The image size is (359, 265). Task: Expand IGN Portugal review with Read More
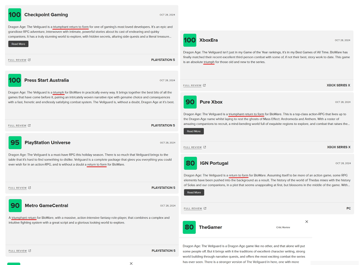pyautogui.click(x=194, y=192)
